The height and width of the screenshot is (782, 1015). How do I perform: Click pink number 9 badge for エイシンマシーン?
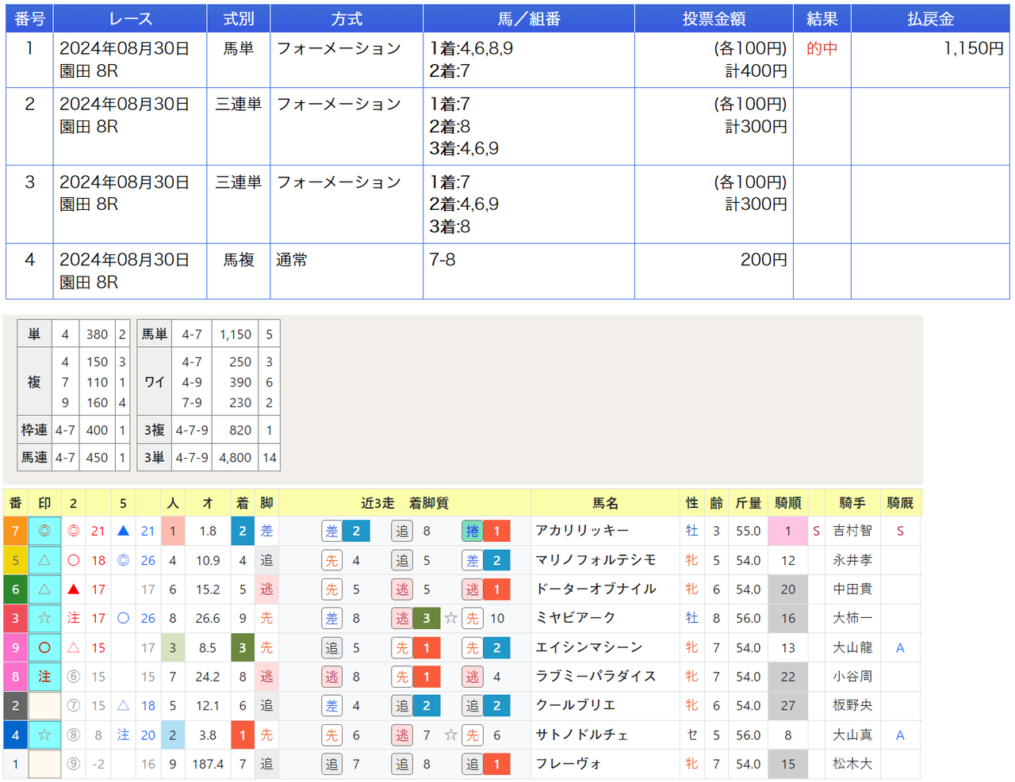pos(15,647)
